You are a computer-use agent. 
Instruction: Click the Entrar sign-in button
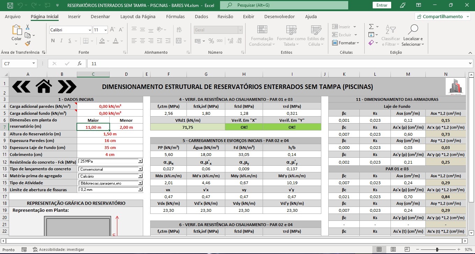pyautogui.click(x=382, y=5)
